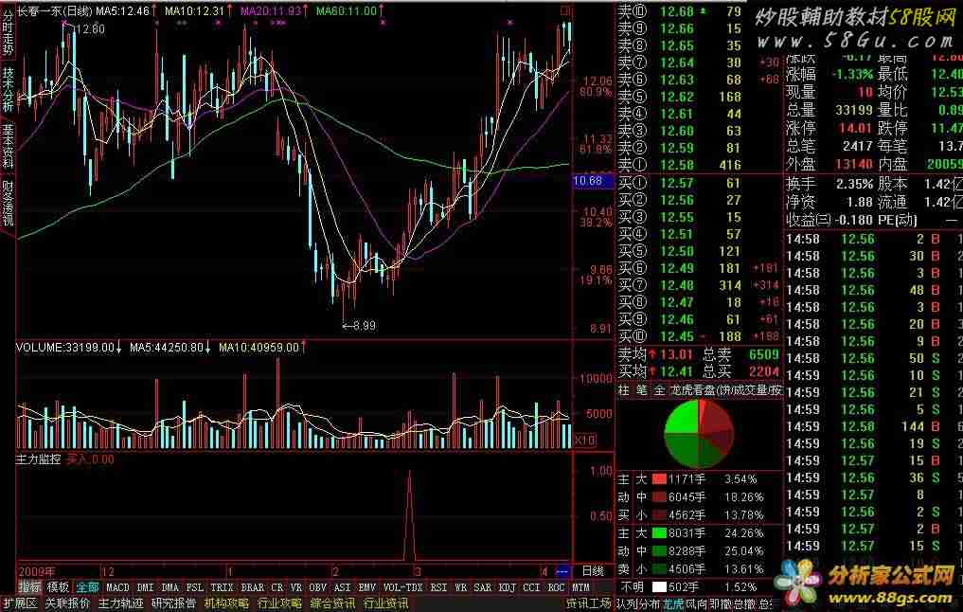Click the 主力监控 indicator label
The height and width of the screenshot is (612, 963).
[38, 459]
